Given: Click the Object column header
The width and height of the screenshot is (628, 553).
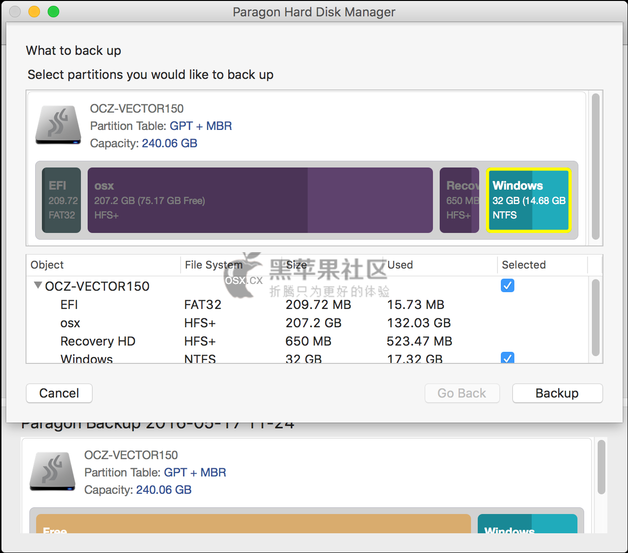Looking at the screenshot, I should coord(104,265).
